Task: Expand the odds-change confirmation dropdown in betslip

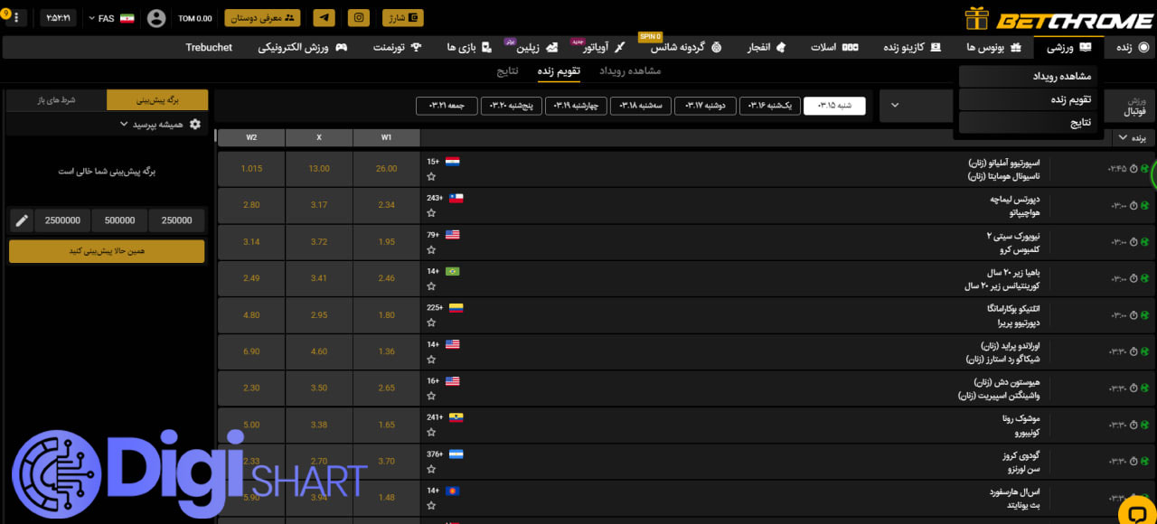Action: pyautogui.click(x=153, y=124)
